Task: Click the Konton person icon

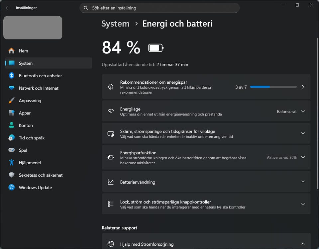Action: click(11, 125)
